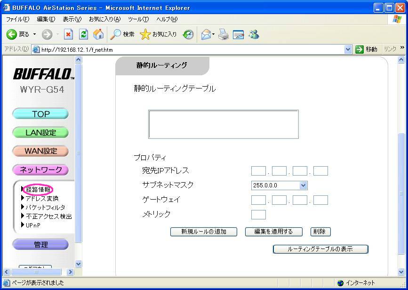408x290 pixels.
Task: Expand the subnet mask 255.0.0.0 dropdown
Action: 303,185
